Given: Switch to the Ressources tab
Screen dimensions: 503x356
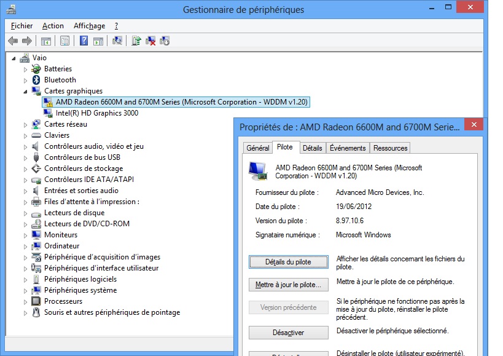Looking at the screenshot, I should 390,148.
